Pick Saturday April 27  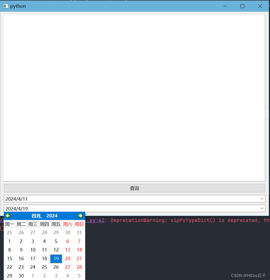68,267
